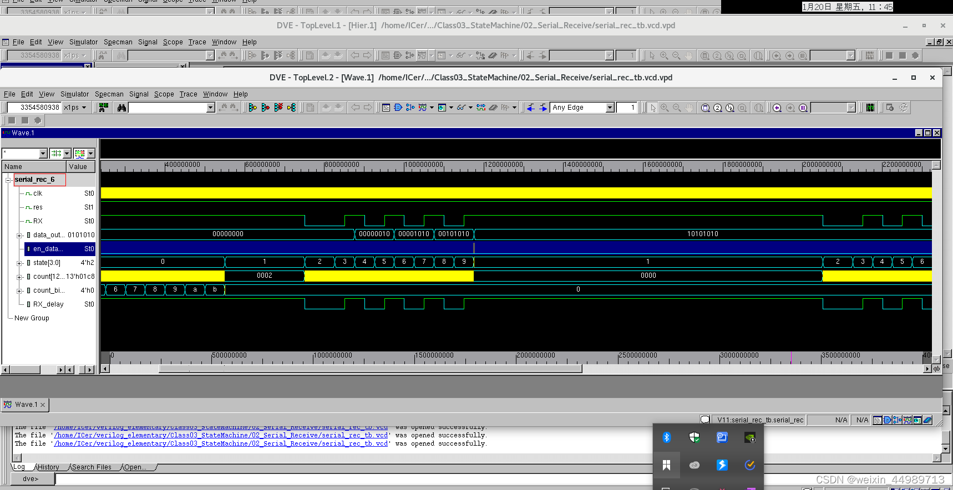Click the back-in-time purple arrow icon
Viewport: 953px width, 490px height.
pos(777,108)
